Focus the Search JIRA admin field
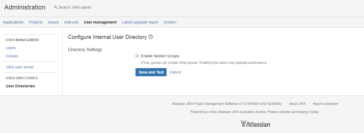The height and width of the screenshot is (133, 364). [75, 7]
